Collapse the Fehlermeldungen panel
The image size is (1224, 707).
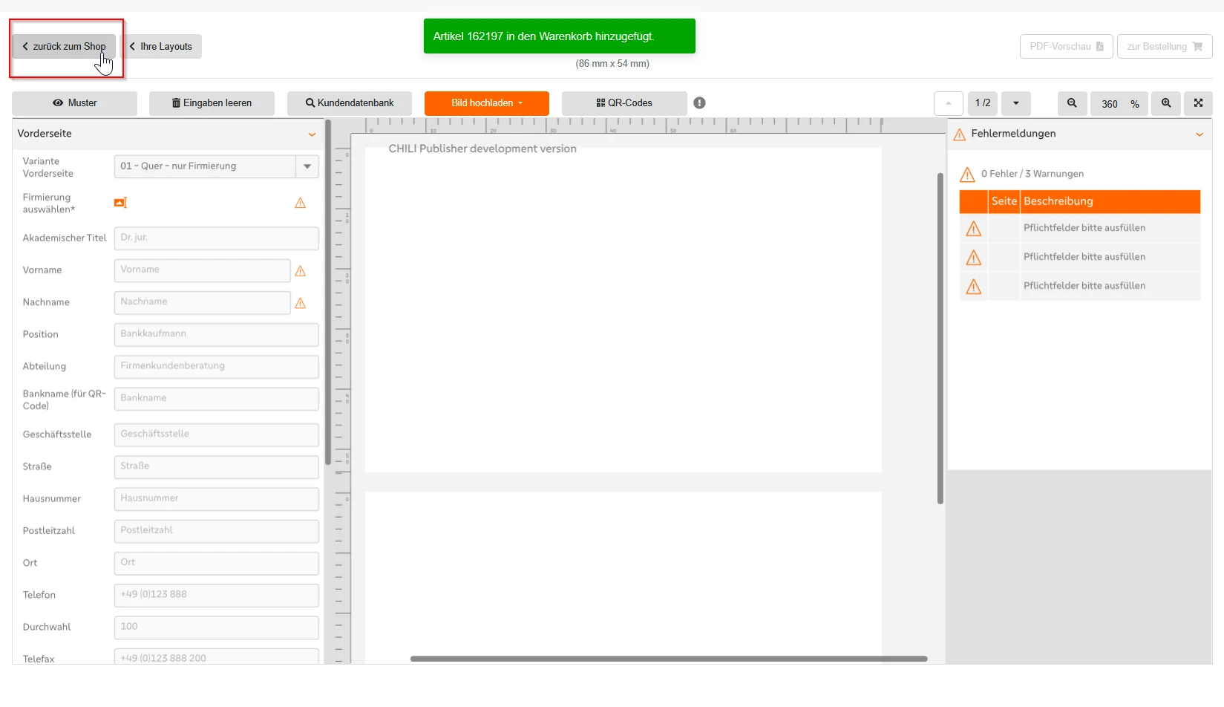coord(1199,134)
